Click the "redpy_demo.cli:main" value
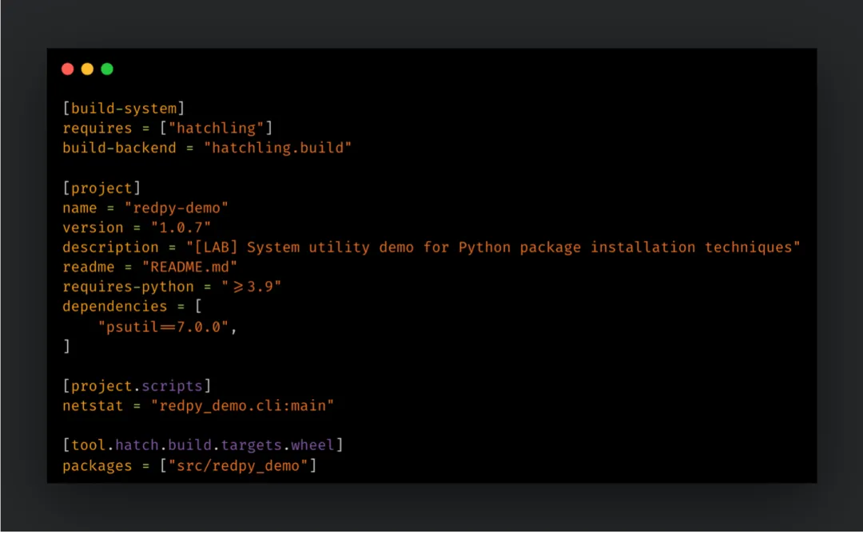This screenshot has height=534, width=863. 243,405
